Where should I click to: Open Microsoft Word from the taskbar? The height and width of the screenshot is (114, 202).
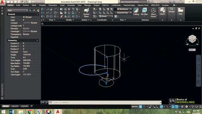pos(12,111)
